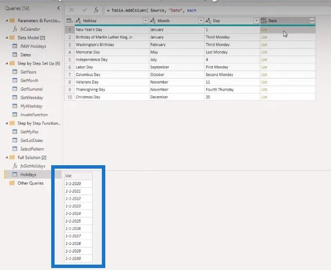Click the 1-1-2020 preview list value
This screenshot has height=270, width=331.
pyautogui.click(x=78, y=184)
